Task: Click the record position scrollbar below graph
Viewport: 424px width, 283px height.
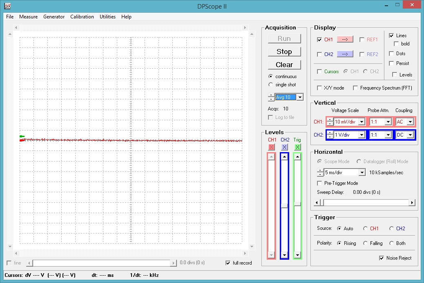Action: click(102, 263)
